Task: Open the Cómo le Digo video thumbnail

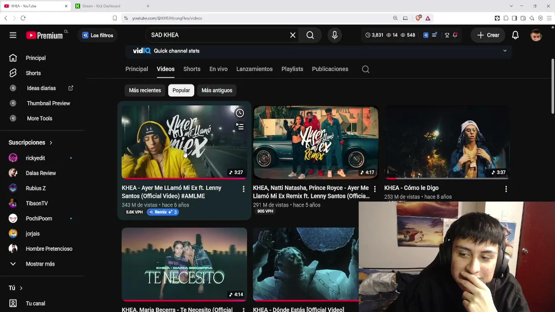Action: click(447, 142)
